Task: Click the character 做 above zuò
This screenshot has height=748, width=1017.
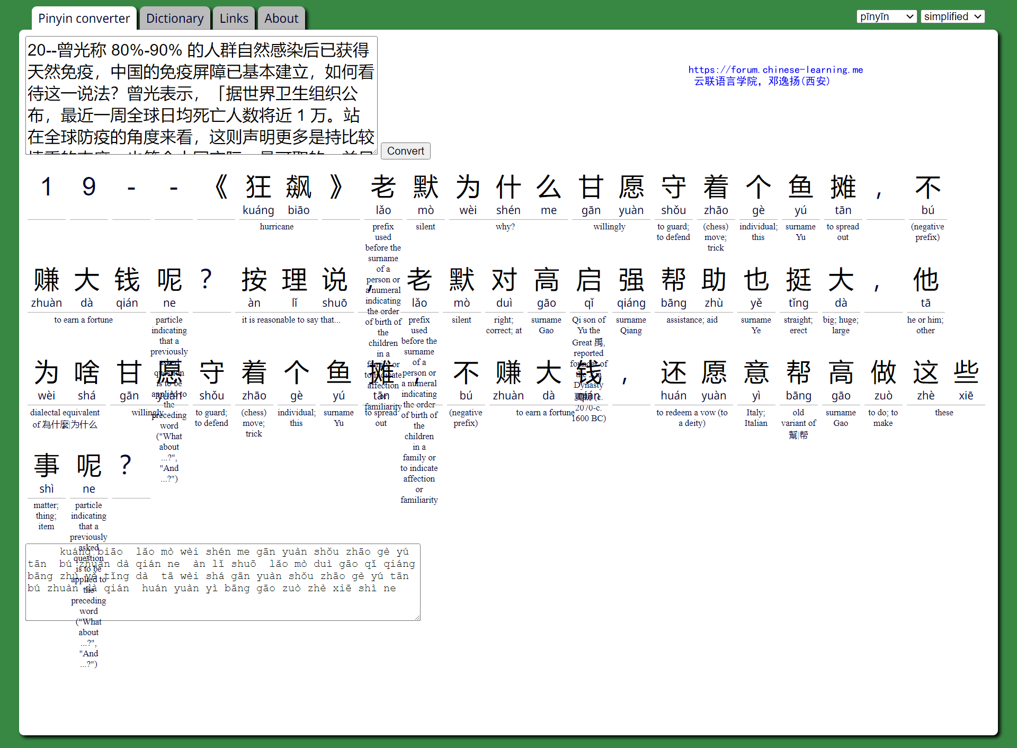Action: [883, 372]
